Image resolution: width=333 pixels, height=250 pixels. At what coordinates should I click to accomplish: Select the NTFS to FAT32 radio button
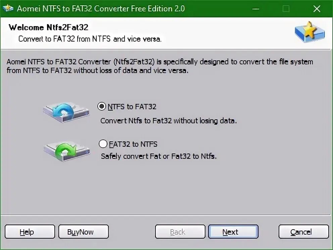pos(102,106)
